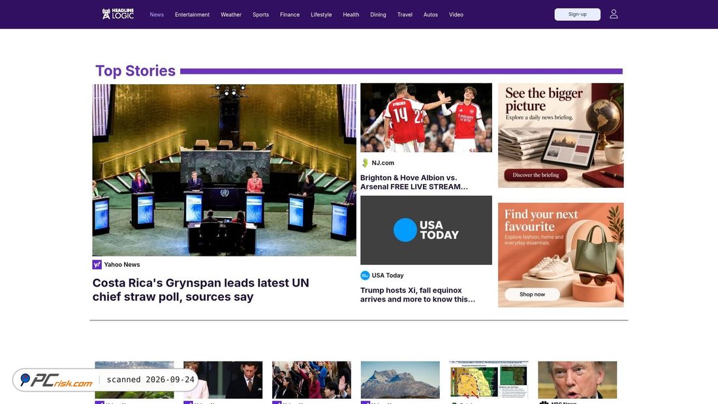
Task: Open the weather map thumbnail
Action: pyautogui.click(x=489, y=380)
